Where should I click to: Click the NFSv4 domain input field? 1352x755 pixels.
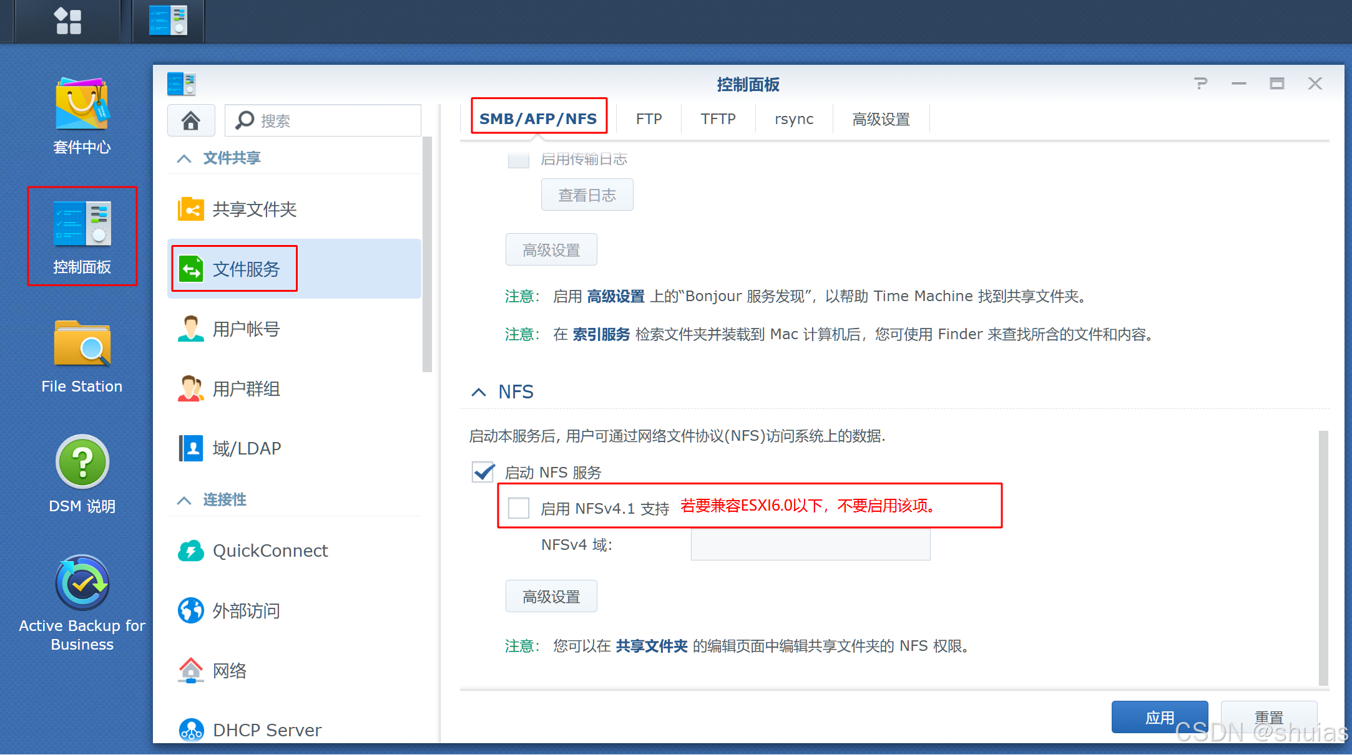click(x=810, y=545)
